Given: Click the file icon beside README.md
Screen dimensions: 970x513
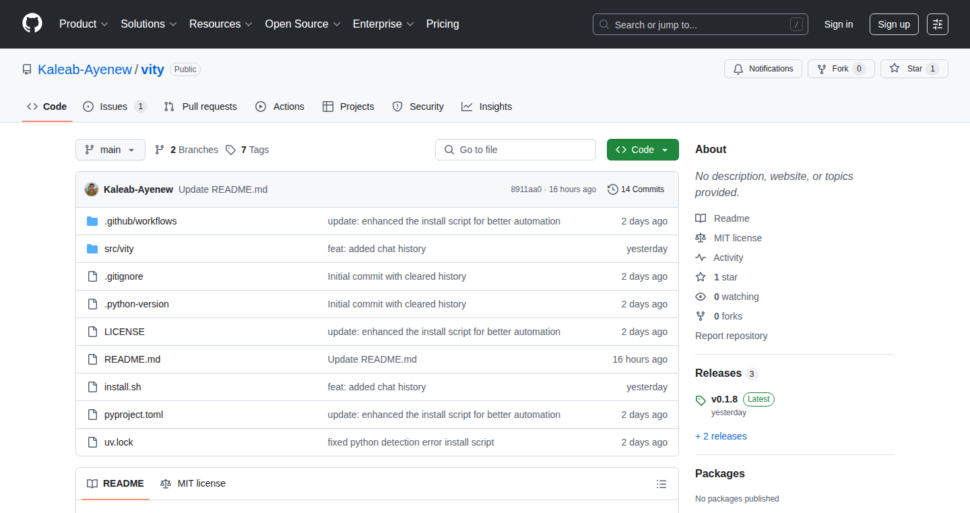Looking at the screenshot, I should 92,359.
